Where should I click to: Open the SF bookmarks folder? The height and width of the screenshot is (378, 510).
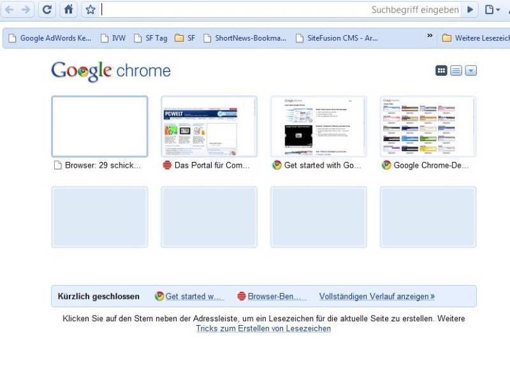click(186, 38)
